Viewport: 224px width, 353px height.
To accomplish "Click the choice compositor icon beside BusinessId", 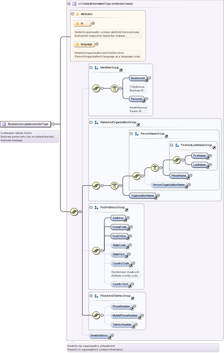I will [x=114, y=88].
